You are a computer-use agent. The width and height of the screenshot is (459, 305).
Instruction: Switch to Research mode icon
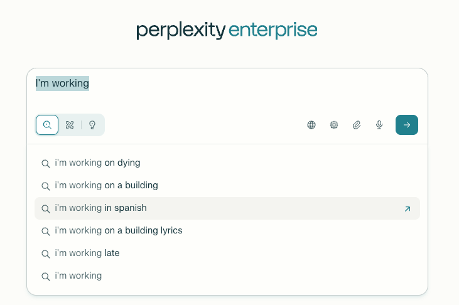coord(70,125)
